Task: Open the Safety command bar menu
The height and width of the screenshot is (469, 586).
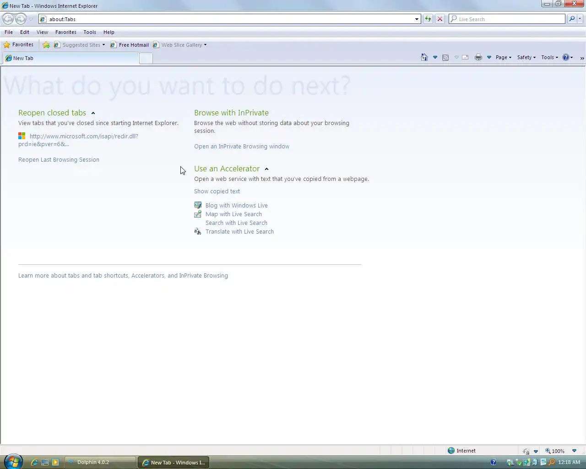Action: [526, 57]
